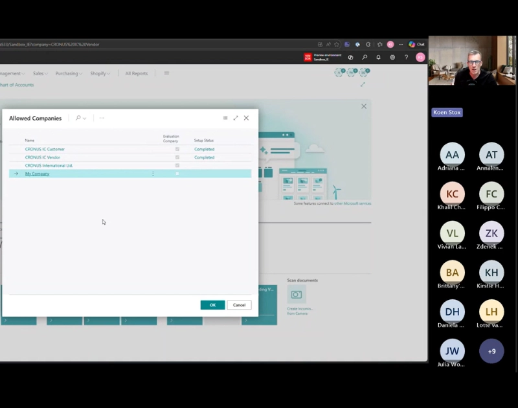Open the other Microsoft services link
The width and height of the screenshot is (518, 408).
[352, 203]
